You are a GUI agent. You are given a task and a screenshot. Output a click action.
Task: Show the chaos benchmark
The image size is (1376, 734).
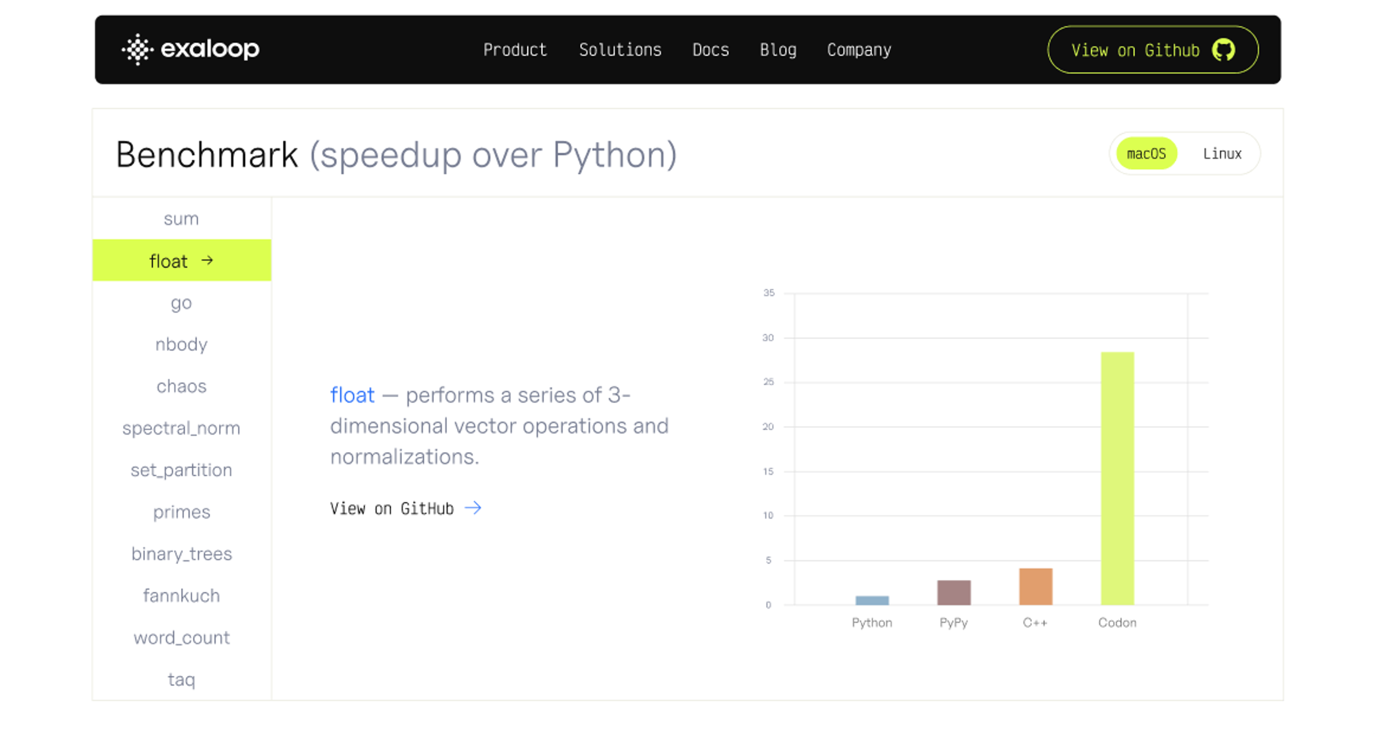[182, 386]
